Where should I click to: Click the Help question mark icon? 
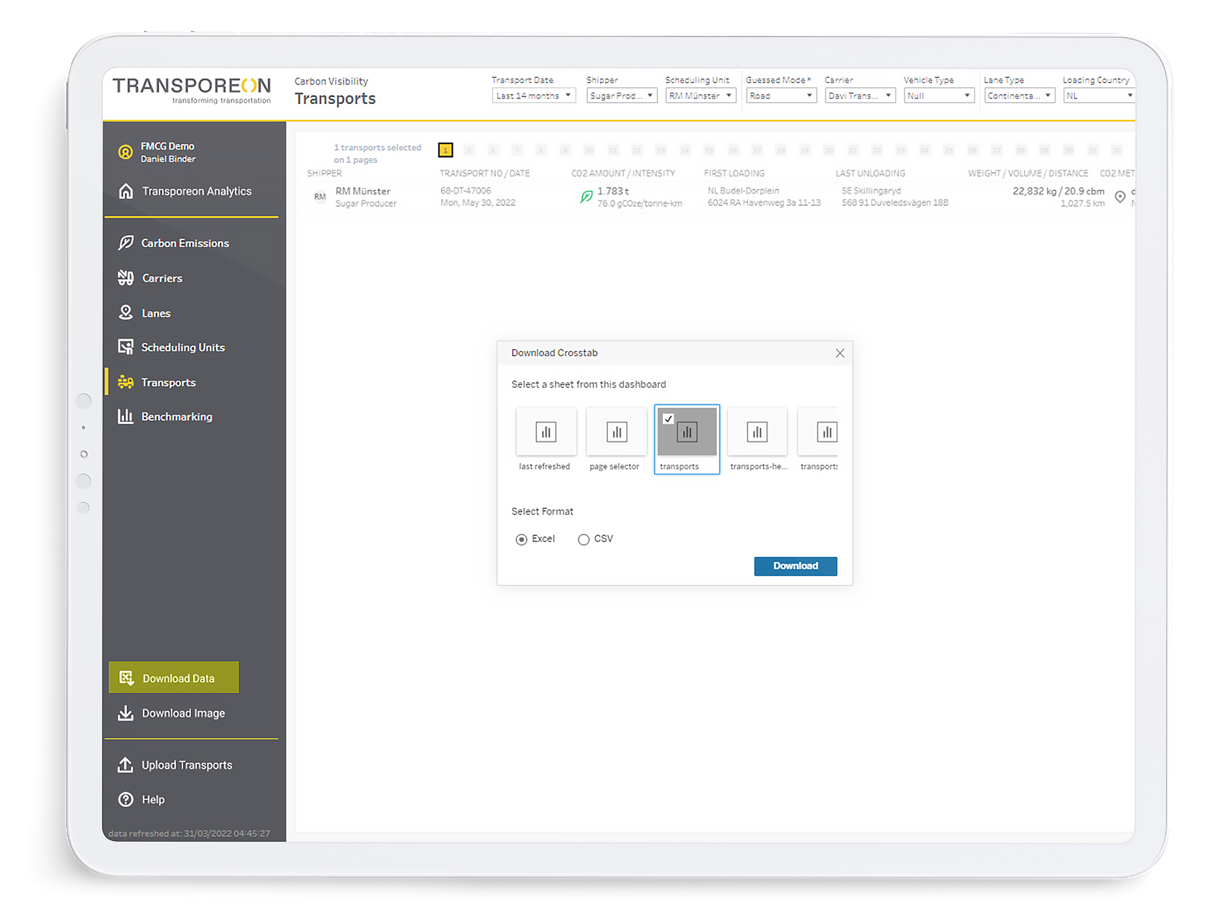(x=125, y=800)
